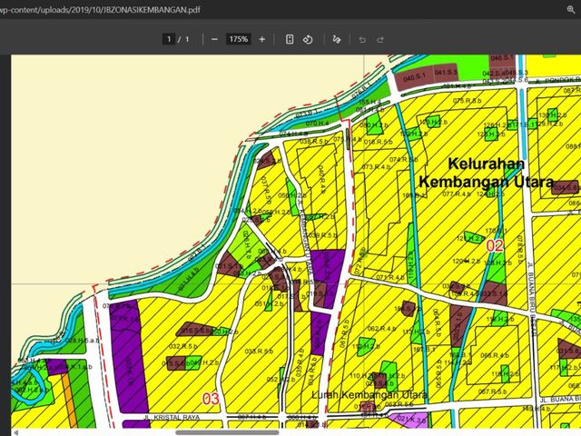Click the red zone number 03
The width and height of the screenshot is (581, 436).
pos(211,399)
